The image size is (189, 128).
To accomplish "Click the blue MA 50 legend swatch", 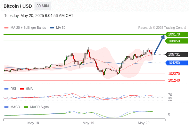I will (x=52, y=28).
